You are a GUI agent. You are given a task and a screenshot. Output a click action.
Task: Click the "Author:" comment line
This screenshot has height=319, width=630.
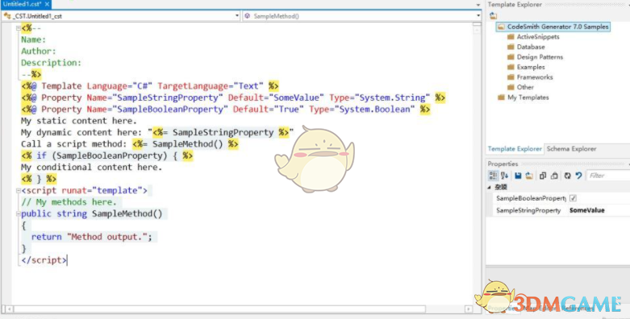point(39,51)
